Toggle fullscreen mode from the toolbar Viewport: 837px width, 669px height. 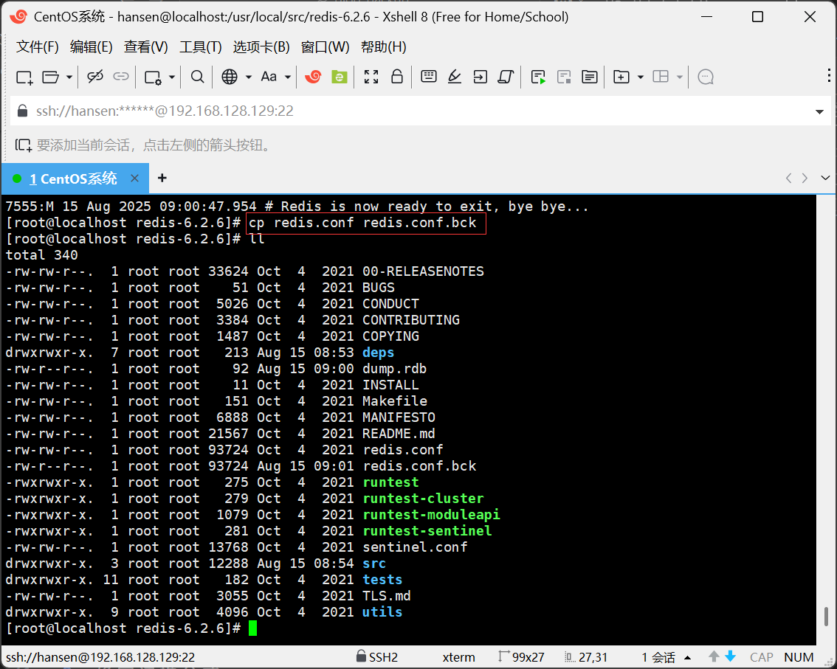point(371,77)
